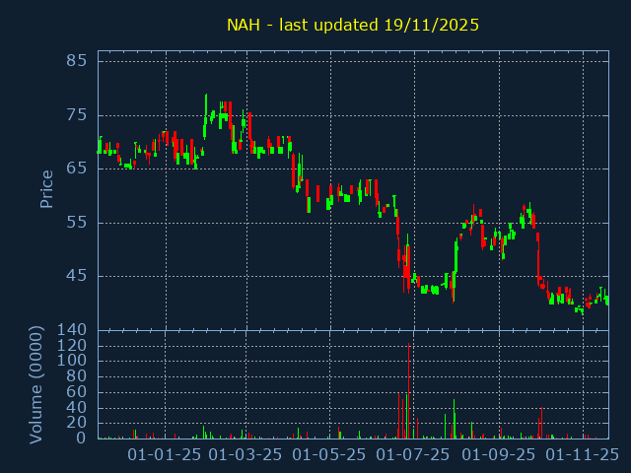Click the NAH chart title text

tap(353, 25)
